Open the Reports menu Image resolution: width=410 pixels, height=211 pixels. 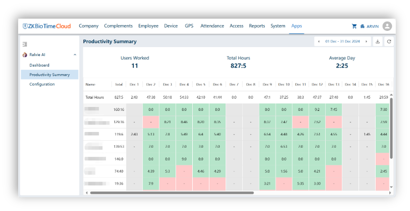(256, 26)
